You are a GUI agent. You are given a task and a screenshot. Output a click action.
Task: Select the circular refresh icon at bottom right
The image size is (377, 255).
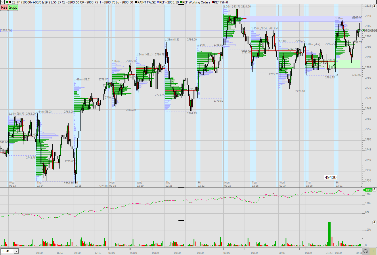point(365,251)
